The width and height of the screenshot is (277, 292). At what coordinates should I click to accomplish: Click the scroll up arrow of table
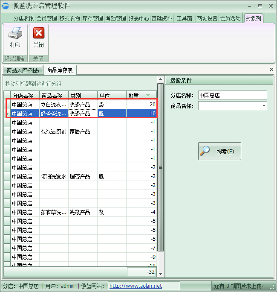(x=160, y=79)
